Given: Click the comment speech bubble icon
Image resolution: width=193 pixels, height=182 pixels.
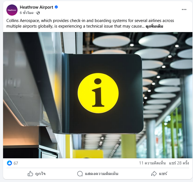Looking at the screenshot, I should [80, 174].
